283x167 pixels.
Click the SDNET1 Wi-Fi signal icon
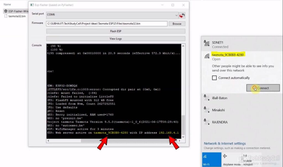(x=207, y=43)
